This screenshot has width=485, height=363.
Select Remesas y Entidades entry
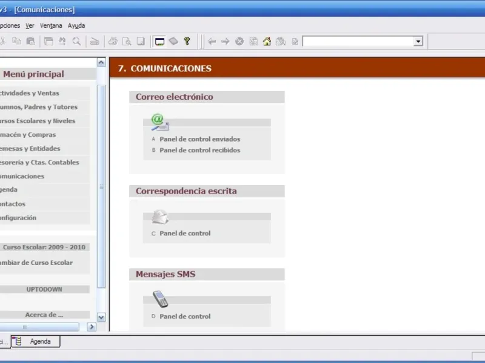pos(45,148)
